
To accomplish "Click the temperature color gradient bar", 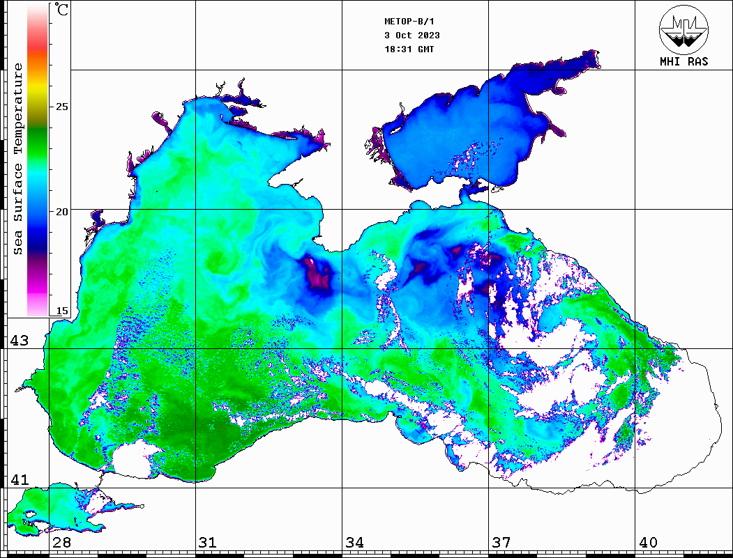I will pos(38,161).
